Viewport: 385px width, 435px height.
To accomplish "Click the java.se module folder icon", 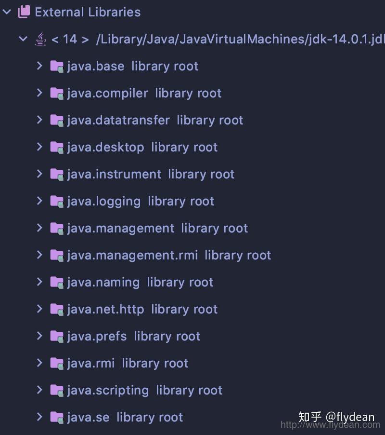I will pos(57,417).
